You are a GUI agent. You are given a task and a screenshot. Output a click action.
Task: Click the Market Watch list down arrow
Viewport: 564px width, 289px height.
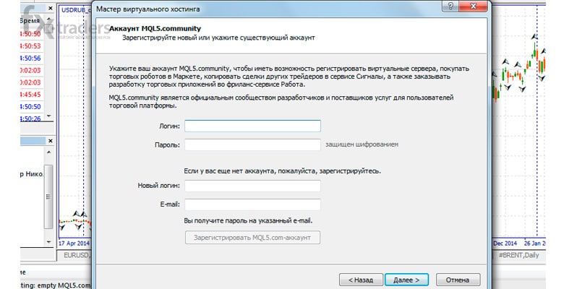pos(49,116)
